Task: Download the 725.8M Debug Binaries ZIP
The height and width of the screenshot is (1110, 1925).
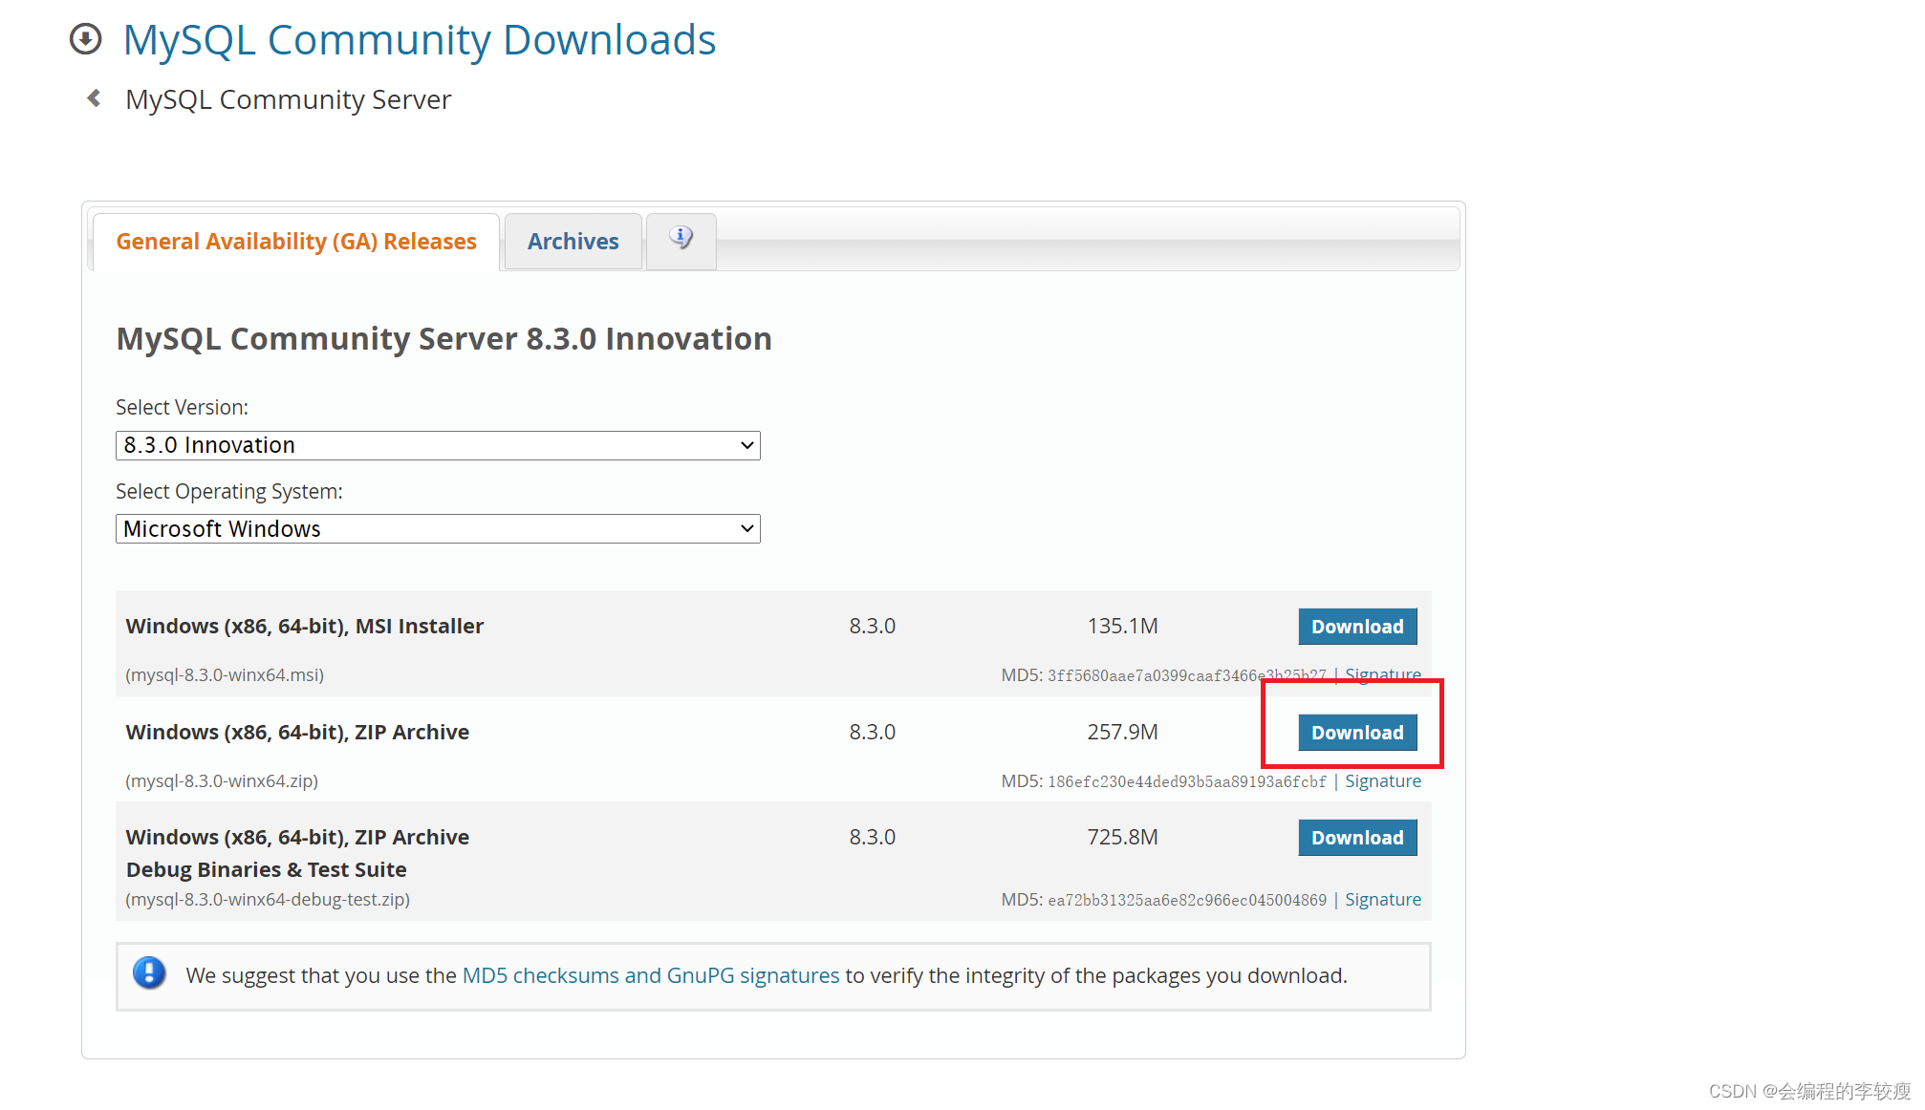Action: 1357,838
